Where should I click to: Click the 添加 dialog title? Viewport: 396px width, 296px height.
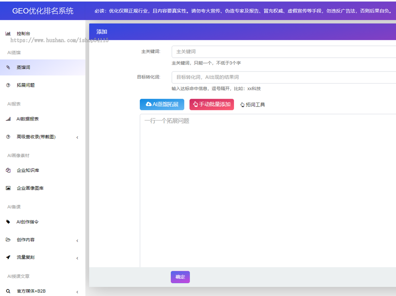(102, 32)
